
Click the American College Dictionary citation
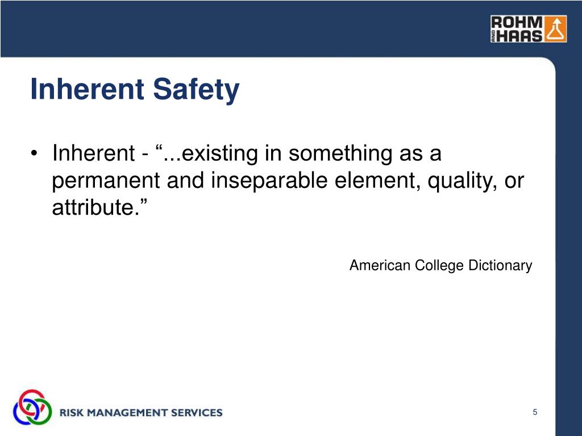(x=440, y=266)
